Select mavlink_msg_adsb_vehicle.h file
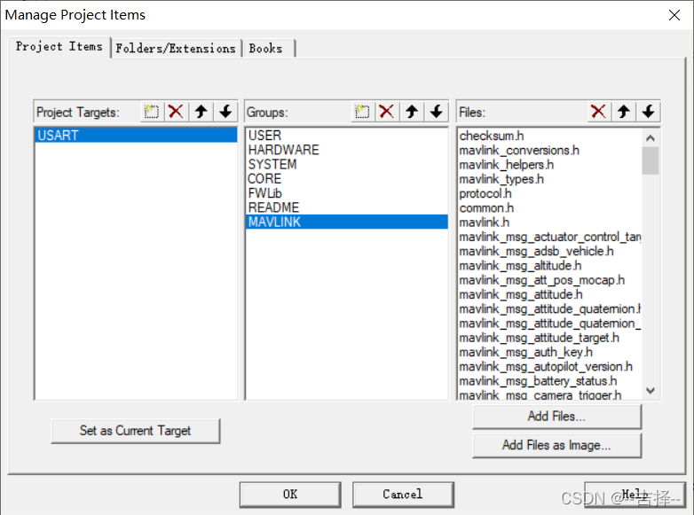Screen dimensions: 694x515 (549, 251)
